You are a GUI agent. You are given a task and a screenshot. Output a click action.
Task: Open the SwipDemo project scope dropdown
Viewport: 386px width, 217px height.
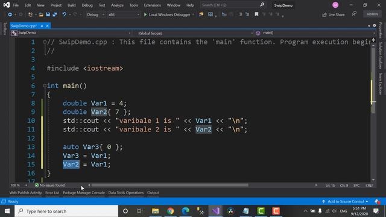click(71, 33)
